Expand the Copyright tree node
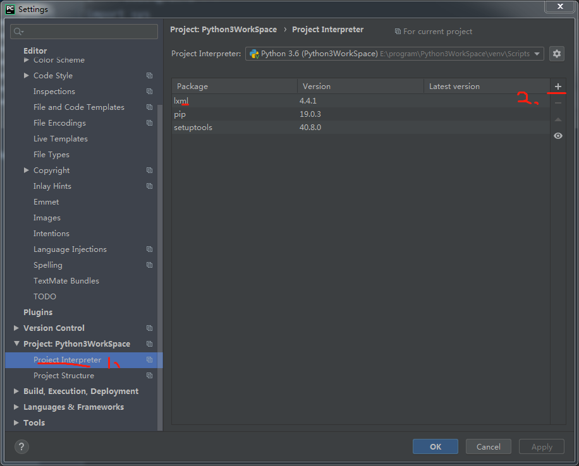579x466 pixels. click(26, 170)
